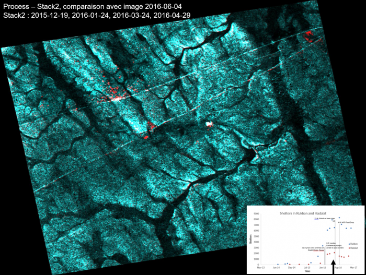Click the red cluster in the upper-left image
Image resolution: width=366 pixels, height=275 pixels.
click(112, 95)
